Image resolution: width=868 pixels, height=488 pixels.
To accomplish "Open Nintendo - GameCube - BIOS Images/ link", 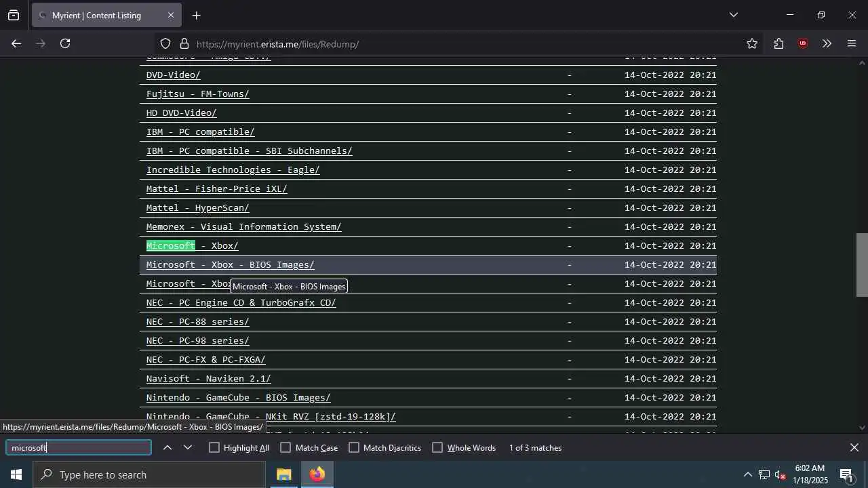I will [x=238, y=397].
